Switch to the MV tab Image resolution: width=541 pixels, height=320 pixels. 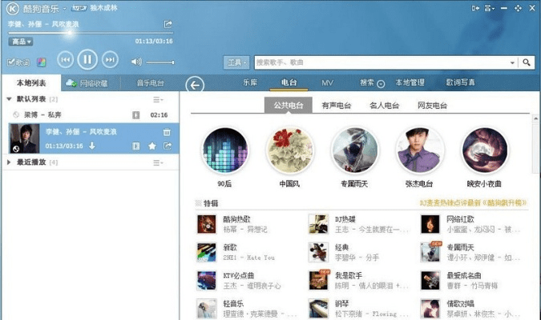(327, 82)
